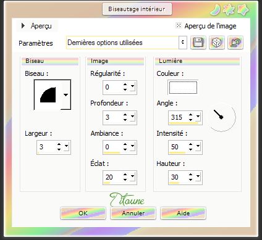Image resolution: width=262 pixels, height=240 pixels.
Task: Open help with the Aide button
Action: click(x=183, y=213)
